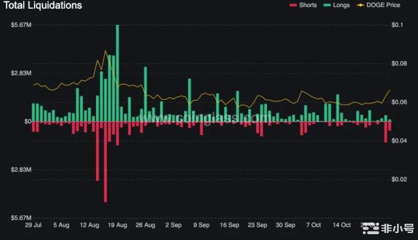418x240 pixels.
Task: Select the 19 Aug date label
Action: click(117, 224)
